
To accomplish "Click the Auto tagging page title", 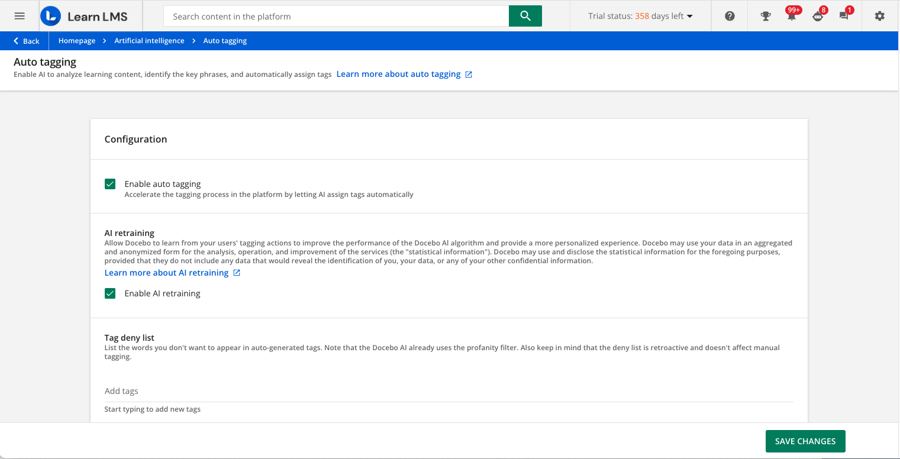I will [x=45, y=62].
